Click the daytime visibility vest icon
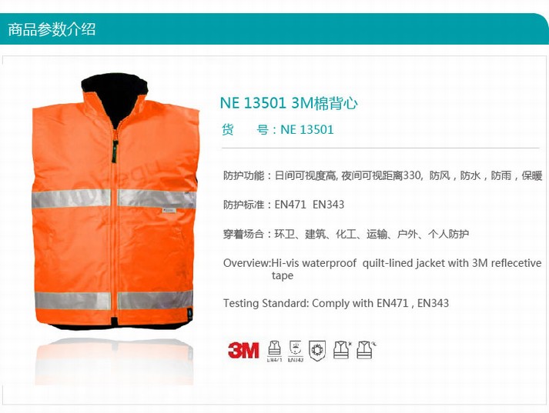549x413 pixels. tap(342, 350)
